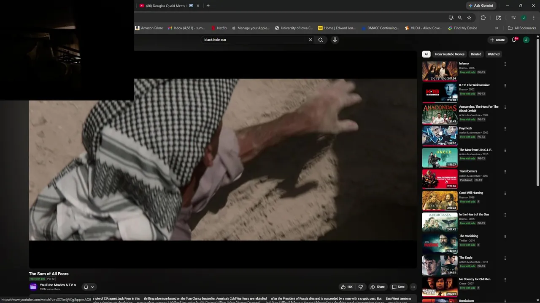Image resolution: width=540 pixels, height=303 pixels.
Task: Select From YouTube Movies filter chip
Action: pos(449,54)
